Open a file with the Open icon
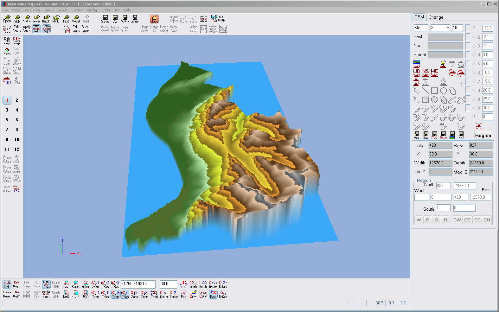 7,19
